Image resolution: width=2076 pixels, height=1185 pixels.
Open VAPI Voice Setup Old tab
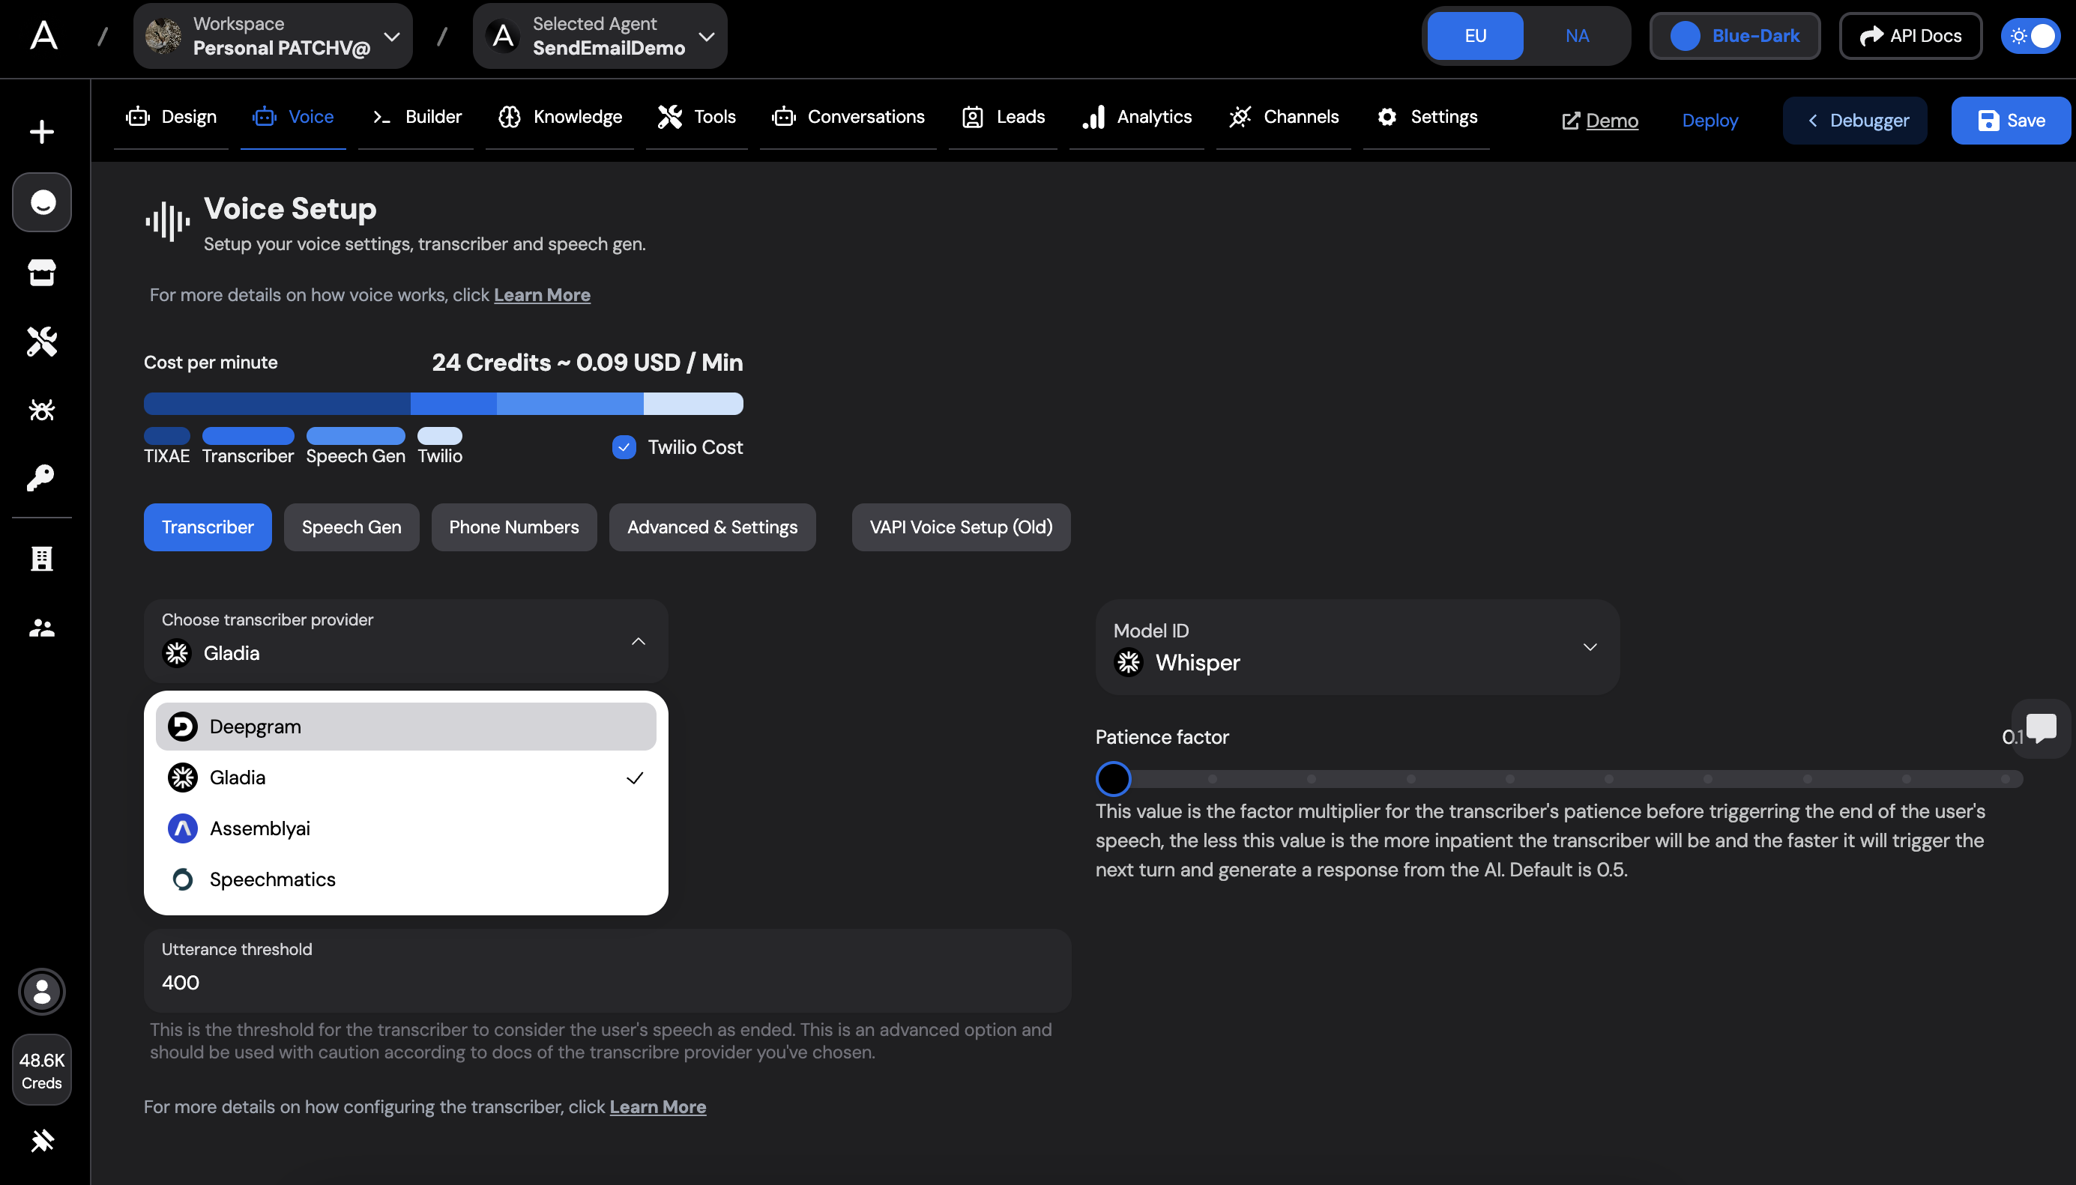point(961,527)
